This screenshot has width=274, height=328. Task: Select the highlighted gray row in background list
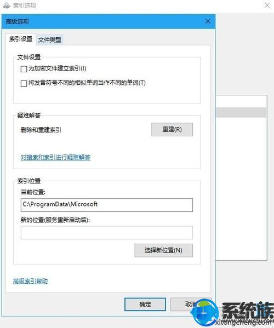point(241,112)
